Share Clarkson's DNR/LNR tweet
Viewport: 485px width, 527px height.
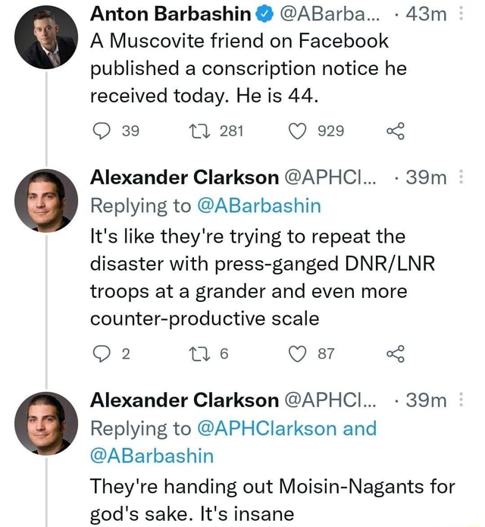(395, 353)
